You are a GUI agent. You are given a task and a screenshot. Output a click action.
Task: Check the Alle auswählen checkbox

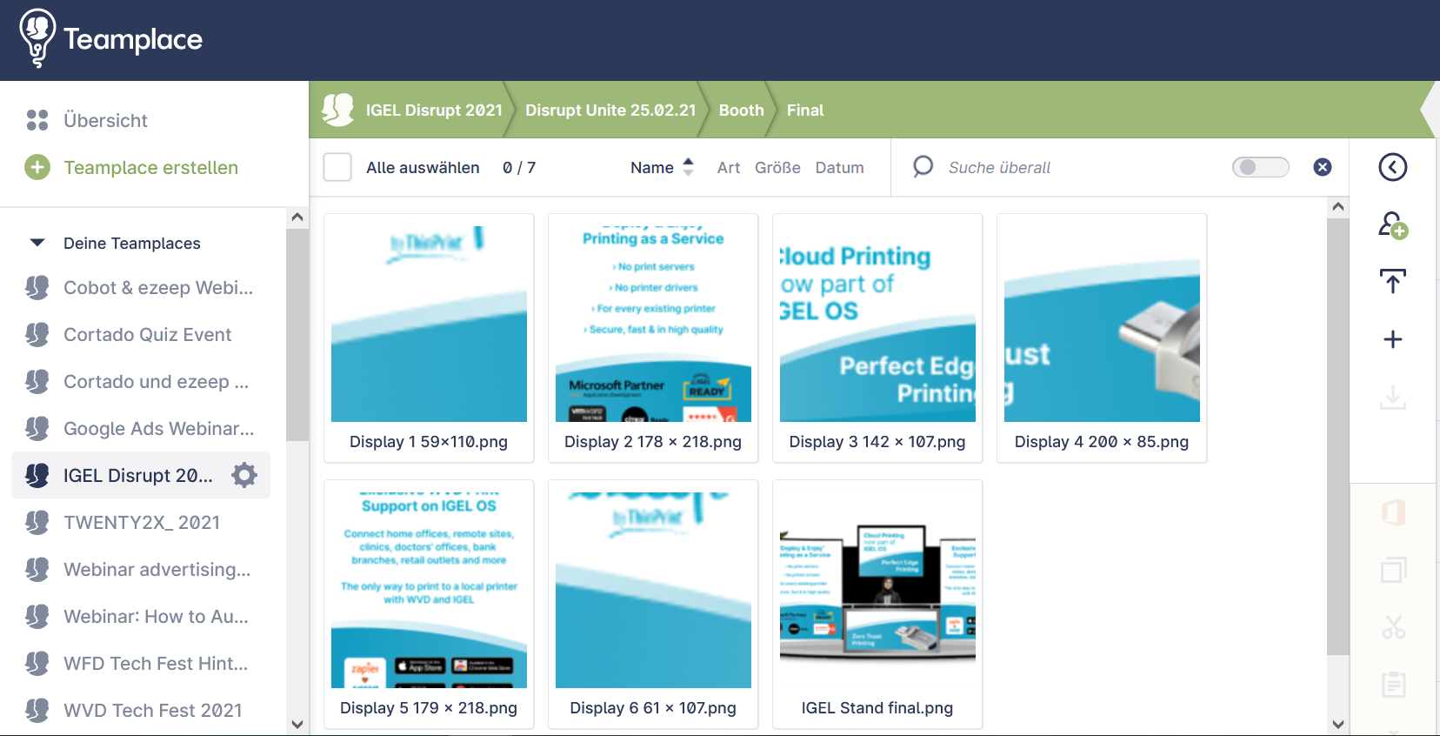point(337,167)
